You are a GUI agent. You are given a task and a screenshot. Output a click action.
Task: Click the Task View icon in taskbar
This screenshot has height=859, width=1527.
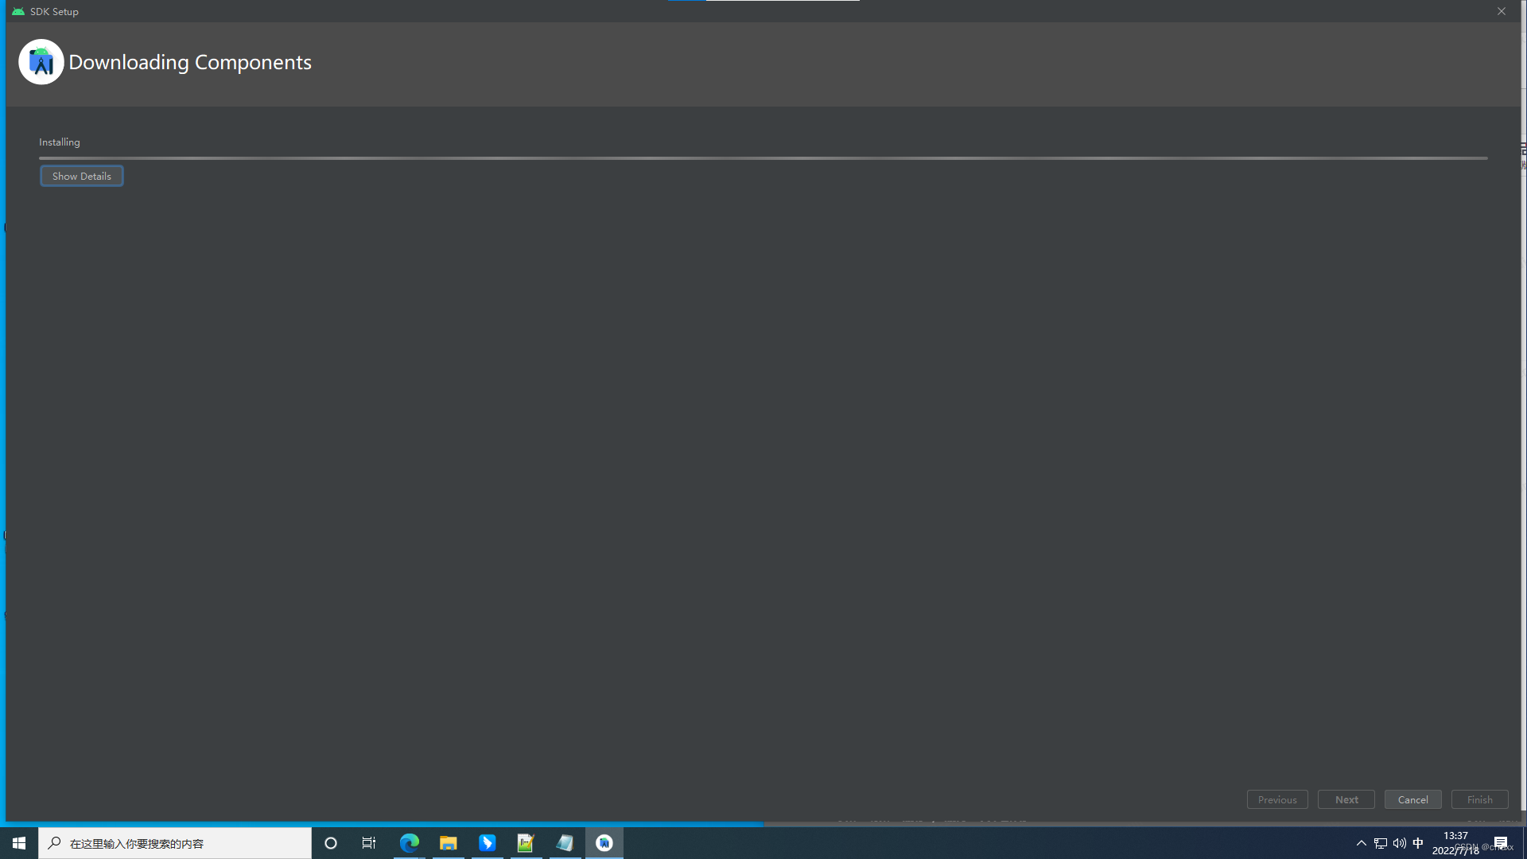click(x=369, y=842)
